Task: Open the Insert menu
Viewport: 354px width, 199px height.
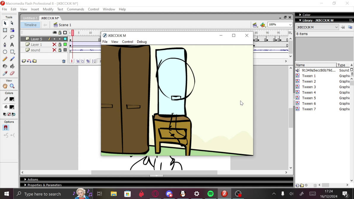Action: pos(35,9)
